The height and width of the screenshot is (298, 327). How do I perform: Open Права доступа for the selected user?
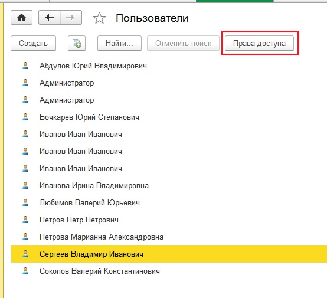point(259,44)
